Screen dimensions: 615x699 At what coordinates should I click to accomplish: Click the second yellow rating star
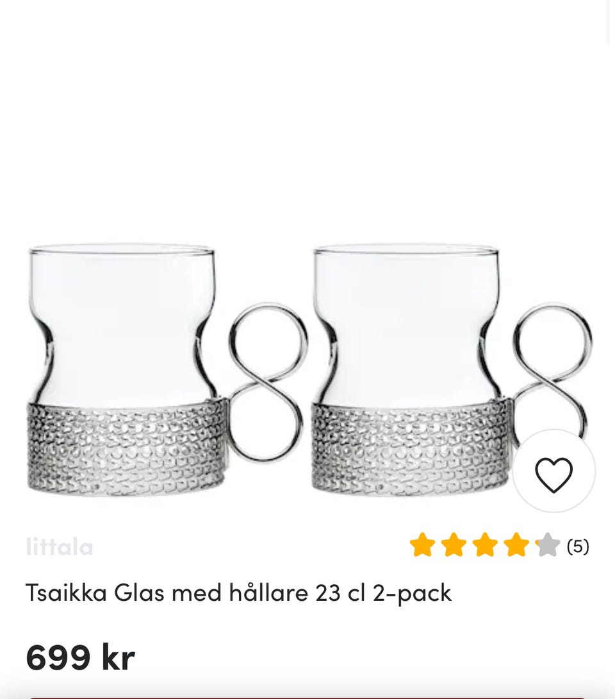(x=454, y=545)
